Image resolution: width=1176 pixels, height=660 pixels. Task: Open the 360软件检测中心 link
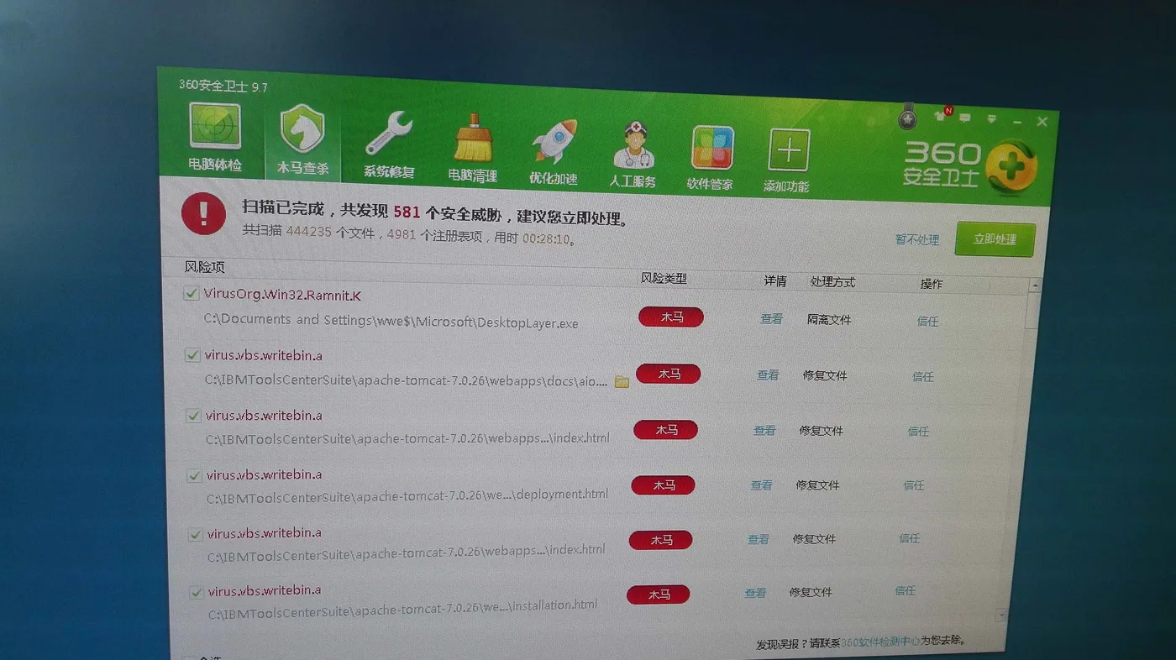point(880,641)
